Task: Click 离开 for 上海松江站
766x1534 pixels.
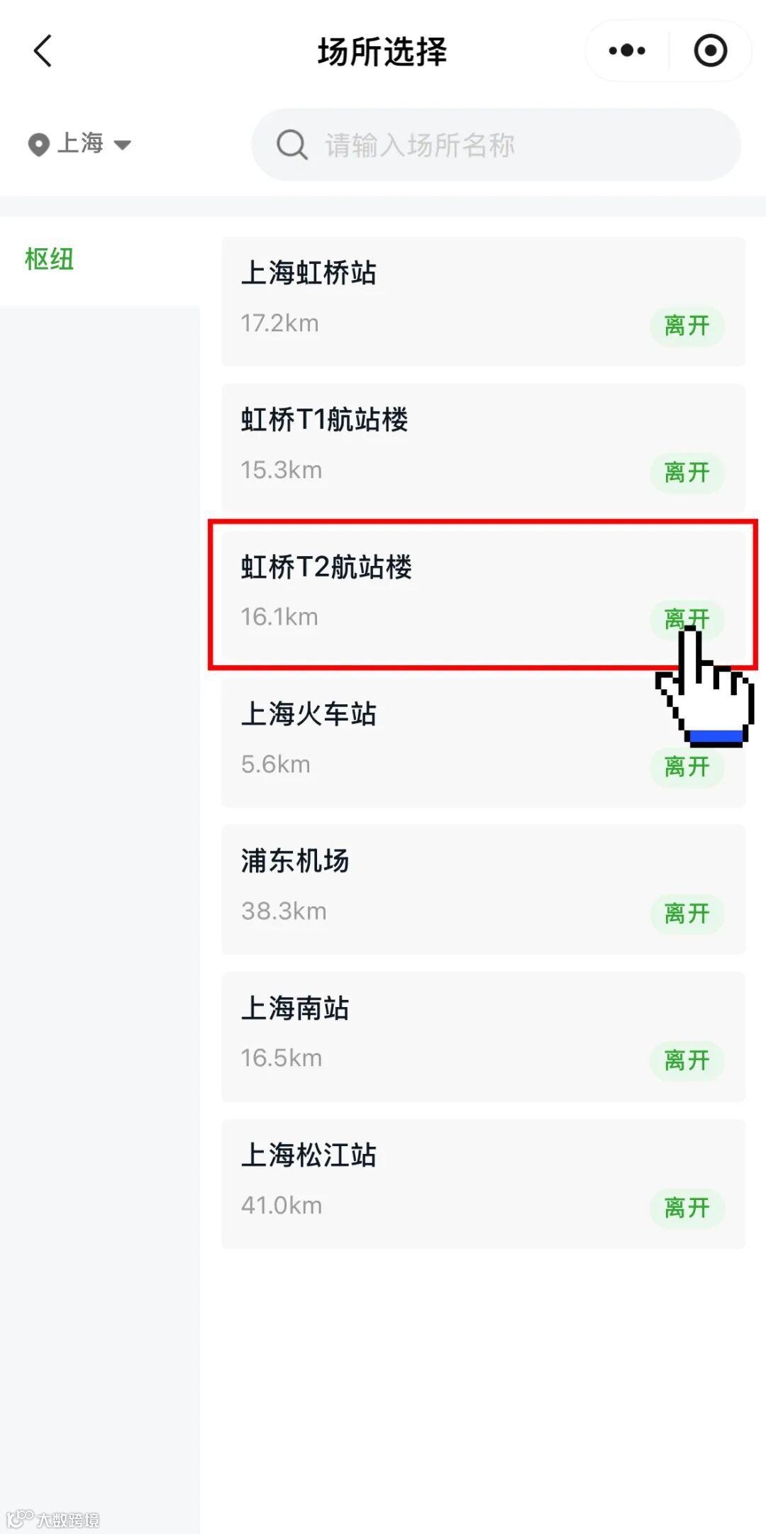Action: [687, 1207]
